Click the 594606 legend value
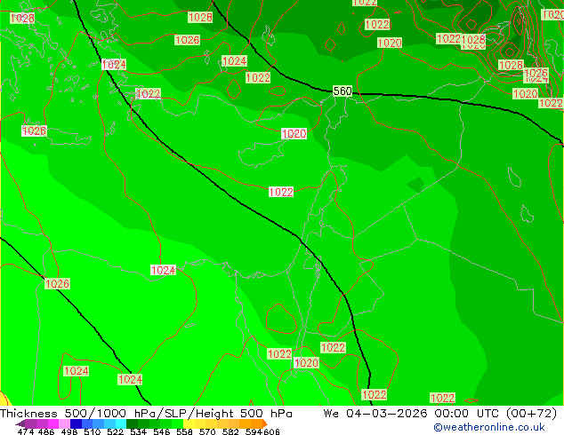This screenshot has height=435, width=564. 262,431
